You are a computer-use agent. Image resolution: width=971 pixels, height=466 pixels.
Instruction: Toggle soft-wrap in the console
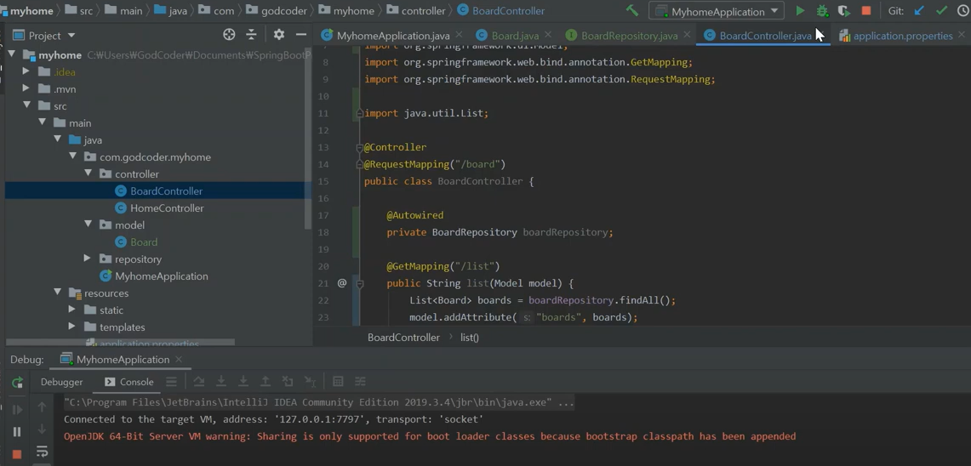click(42, 452)
